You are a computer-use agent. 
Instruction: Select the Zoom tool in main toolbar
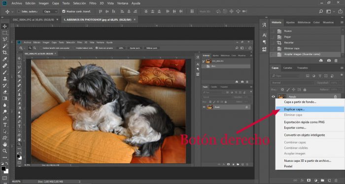[4, 151]
